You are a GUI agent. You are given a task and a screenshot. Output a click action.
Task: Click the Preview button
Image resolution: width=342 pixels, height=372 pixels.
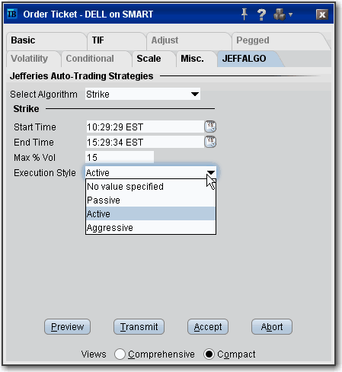click(x=67, y=327)
